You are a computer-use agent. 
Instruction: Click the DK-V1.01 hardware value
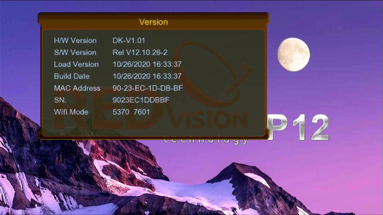tap(129, 41)
